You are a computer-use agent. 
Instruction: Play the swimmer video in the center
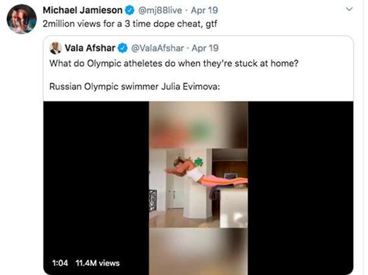point(198,188)
